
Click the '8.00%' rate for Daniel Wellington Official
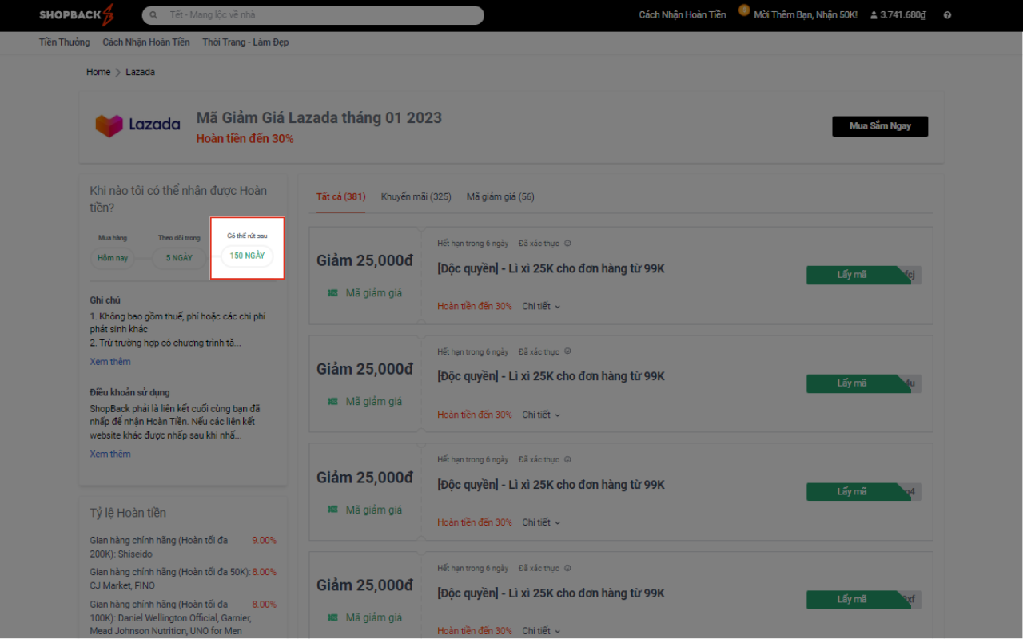pos(265,605)
